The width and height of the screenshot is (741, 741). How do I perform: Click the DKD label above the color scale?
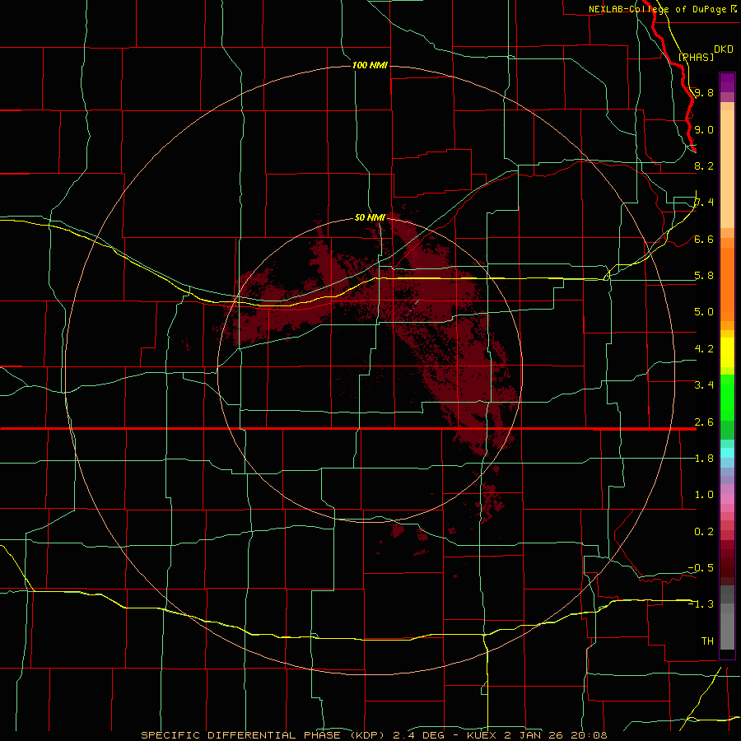724,49
